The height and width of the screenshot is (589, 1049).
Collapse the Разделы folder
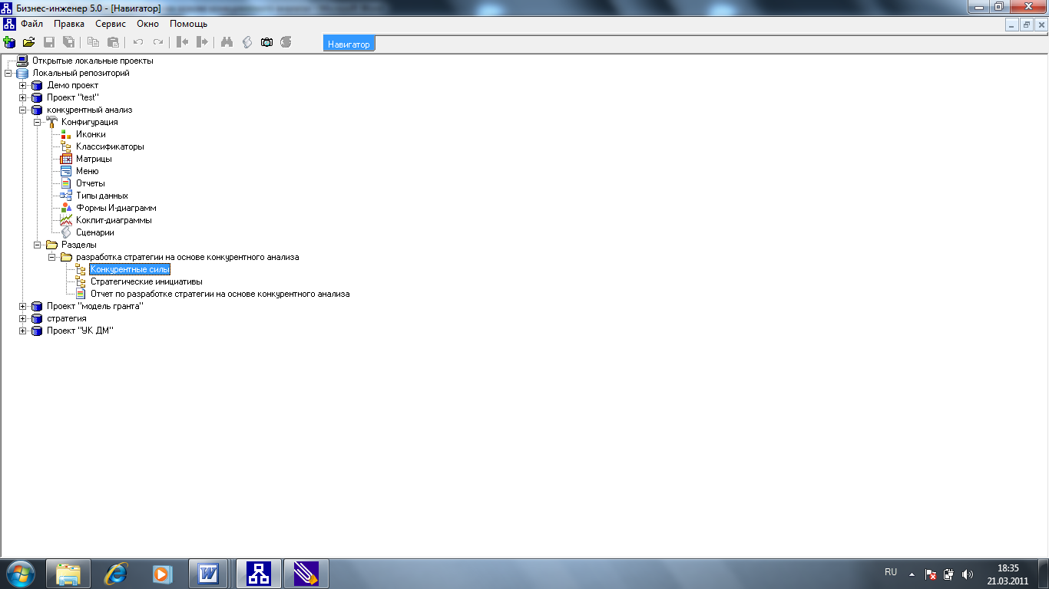(x=37, y=245)
